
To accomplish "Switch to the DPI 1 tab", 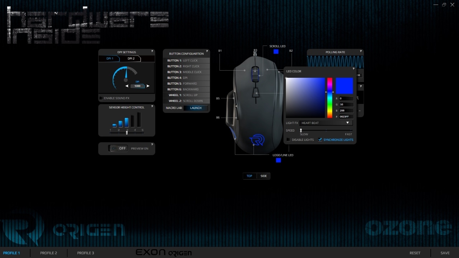I will point(109,58).
